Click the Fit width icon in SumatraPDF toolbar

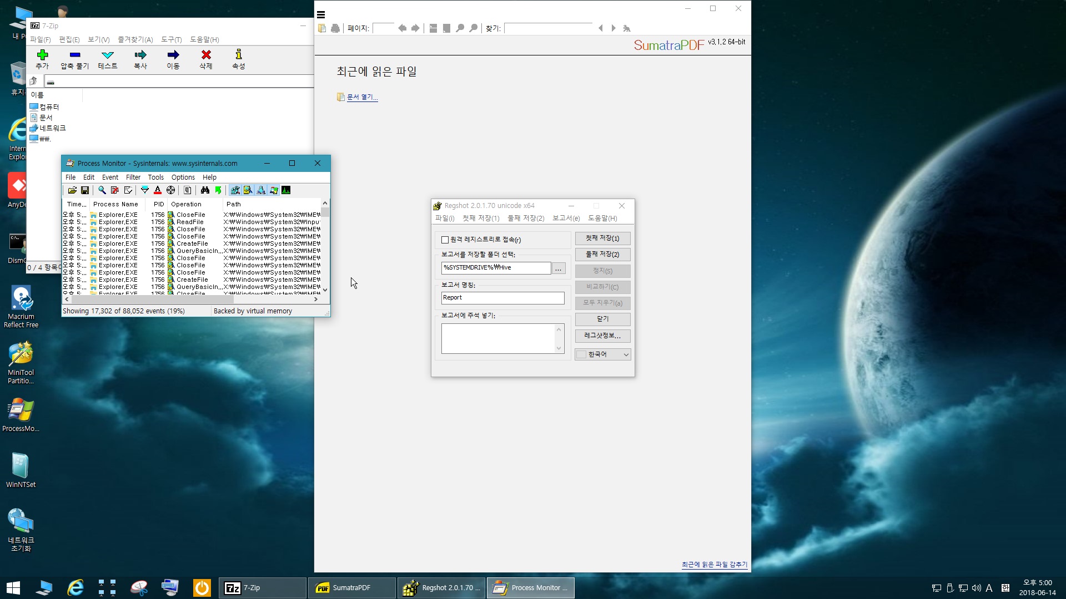(433, 28)
